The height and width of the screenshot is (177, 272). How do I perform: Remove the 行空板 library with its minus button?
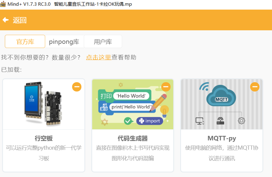[x=77, y=87]
